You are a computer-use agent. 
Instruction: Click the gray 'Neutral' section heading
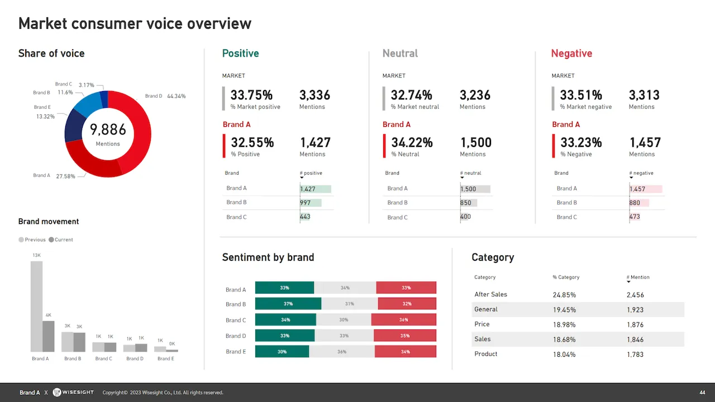pos(400,54)
